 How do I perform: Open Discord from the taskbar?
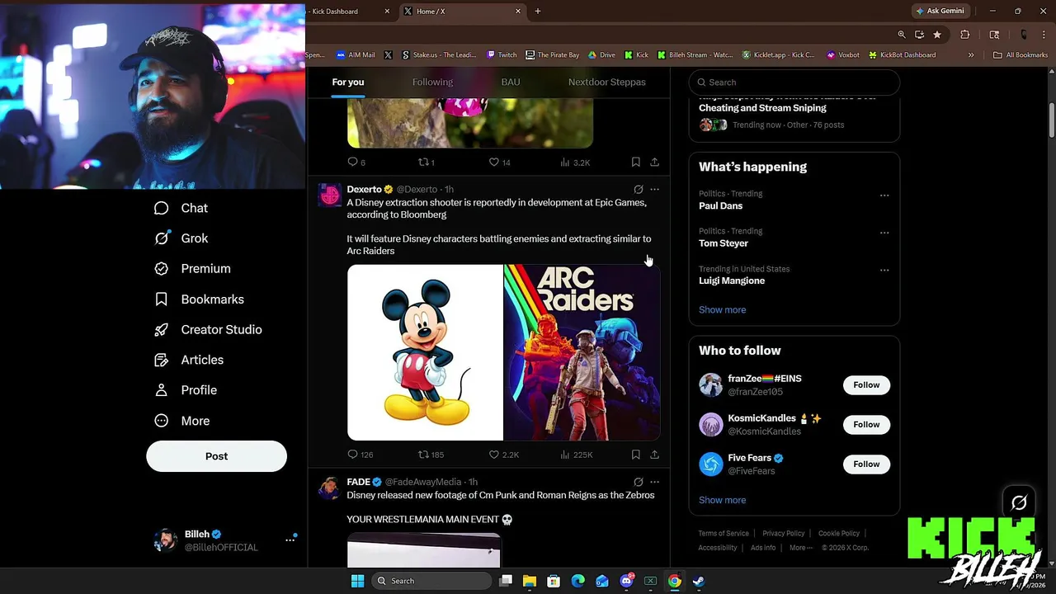pyautogui.click(x=626, y=581)
